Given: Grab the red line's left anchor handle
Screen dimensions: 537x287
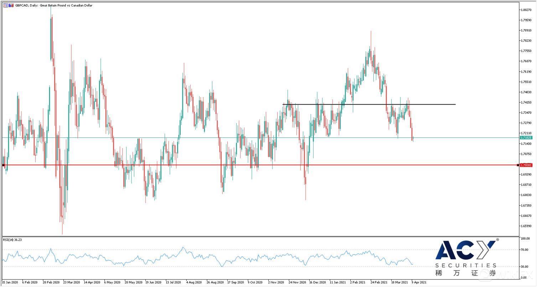Looking at the screenshot, I should (x=3, y=165).
